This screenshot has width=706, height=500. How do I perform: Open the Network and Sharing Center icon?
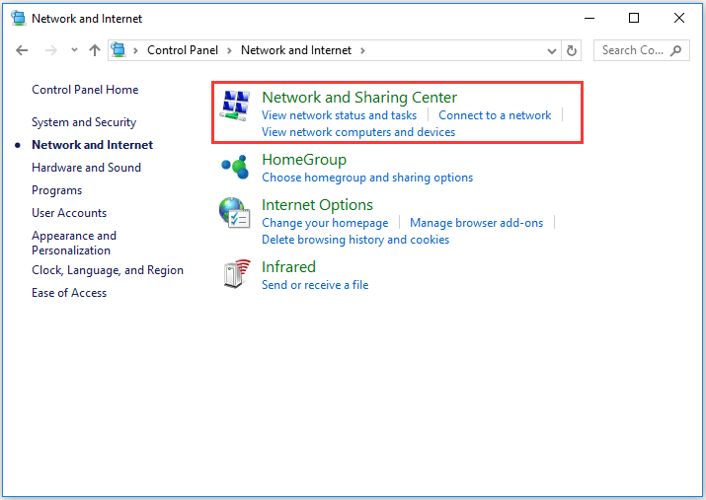click(x=235, y=106)
